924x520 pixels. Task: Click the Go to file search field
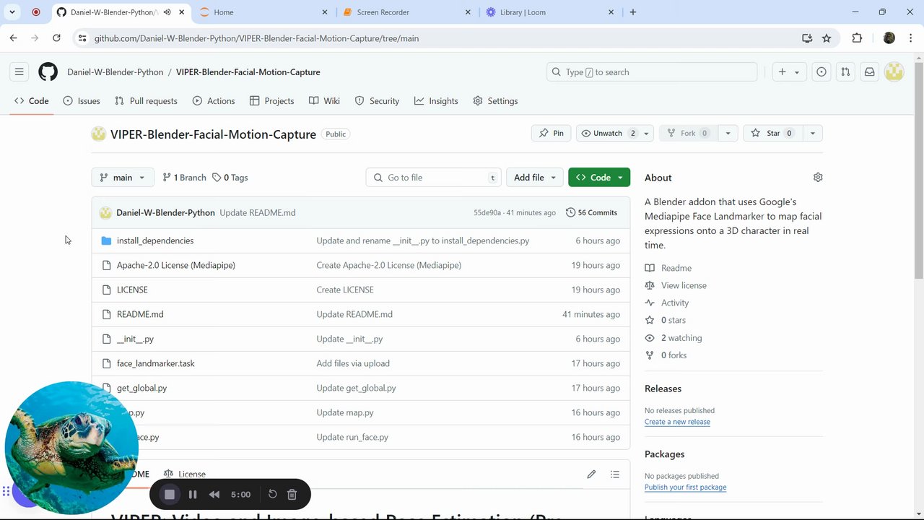435,177
